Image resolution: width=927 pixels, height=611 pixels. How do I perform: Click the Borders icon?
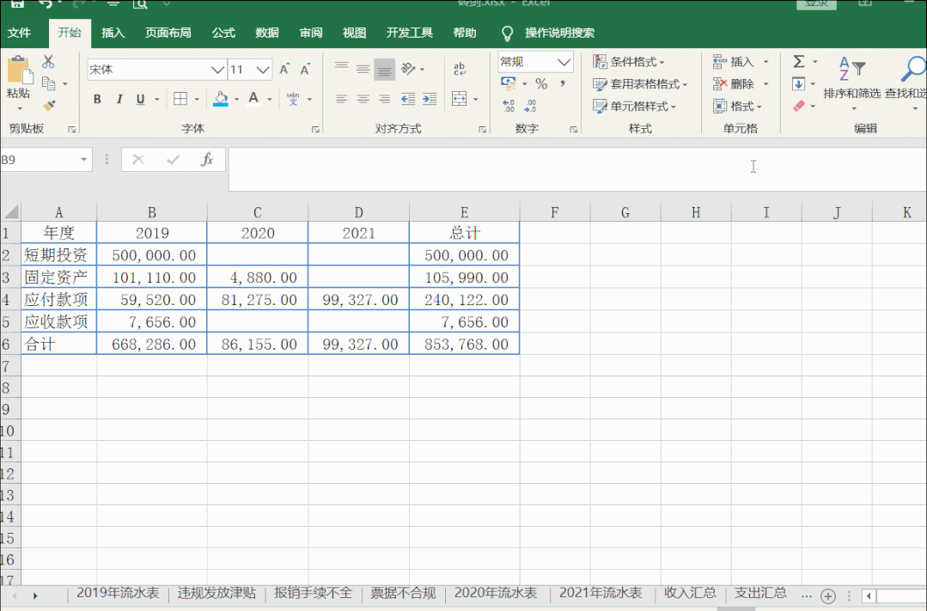(x=180, y=99)
